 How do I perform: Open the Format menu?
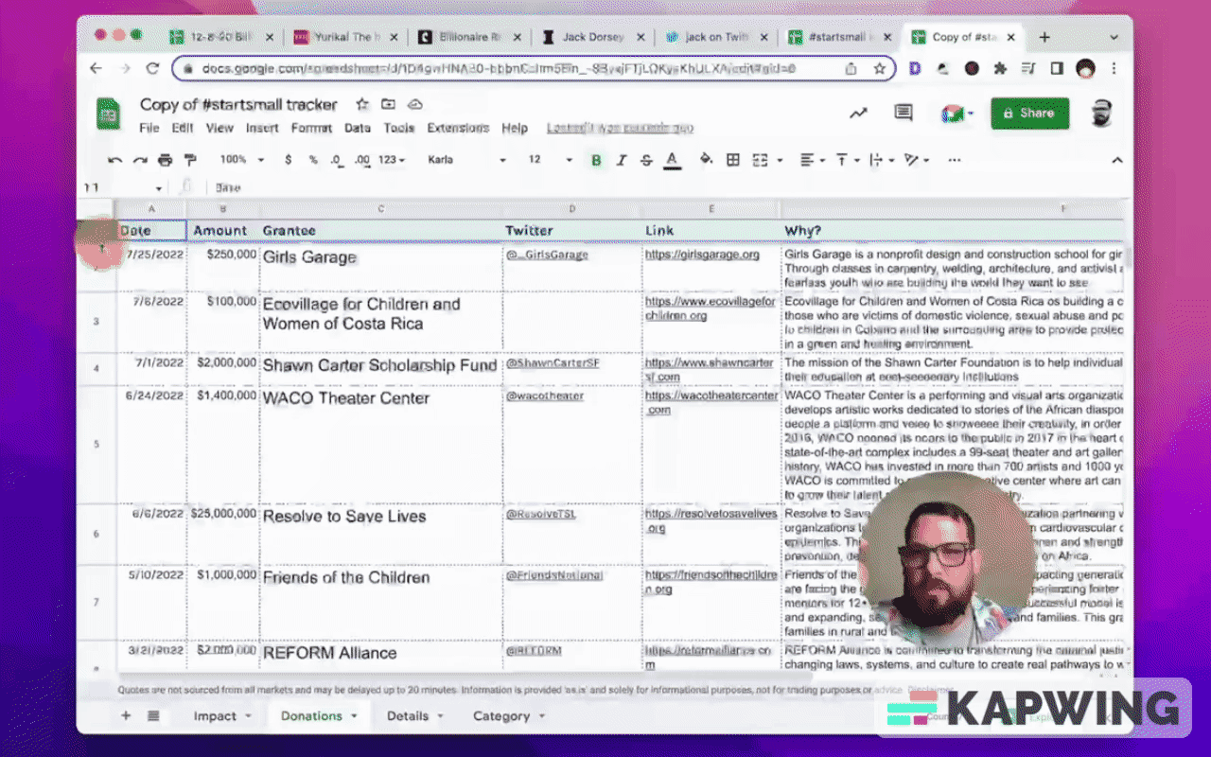[x=311, y=129]
